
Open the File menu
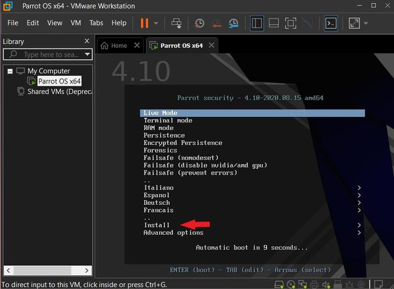(13, 23)
